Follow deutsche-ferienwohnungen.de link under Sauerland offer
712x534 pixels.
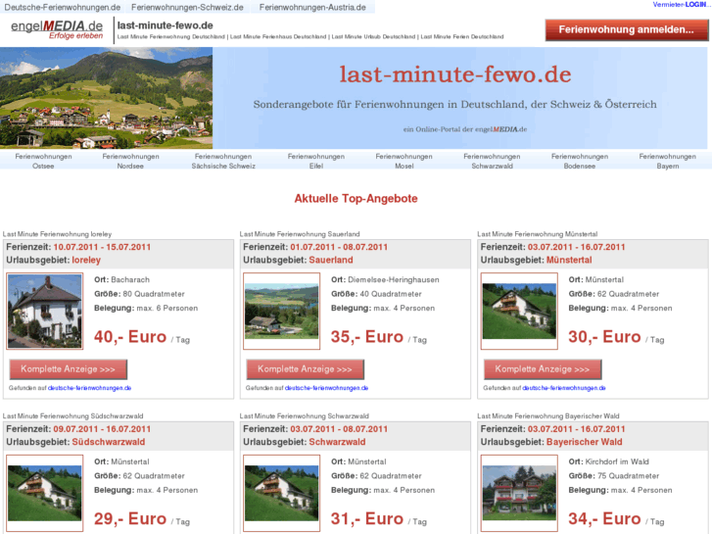[326, 388]
